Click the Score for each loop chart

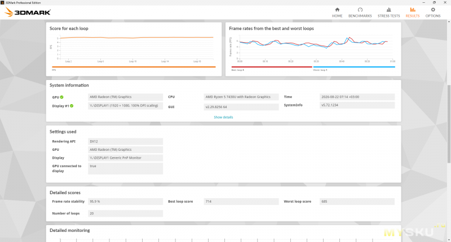pyautogui.click(x=134, y=48)
